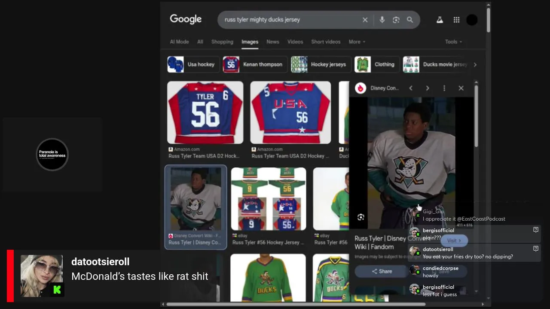Viewport: 550px width, 309px height.
Task: Open search by image camera icon
Action: (x=396, y=20)
